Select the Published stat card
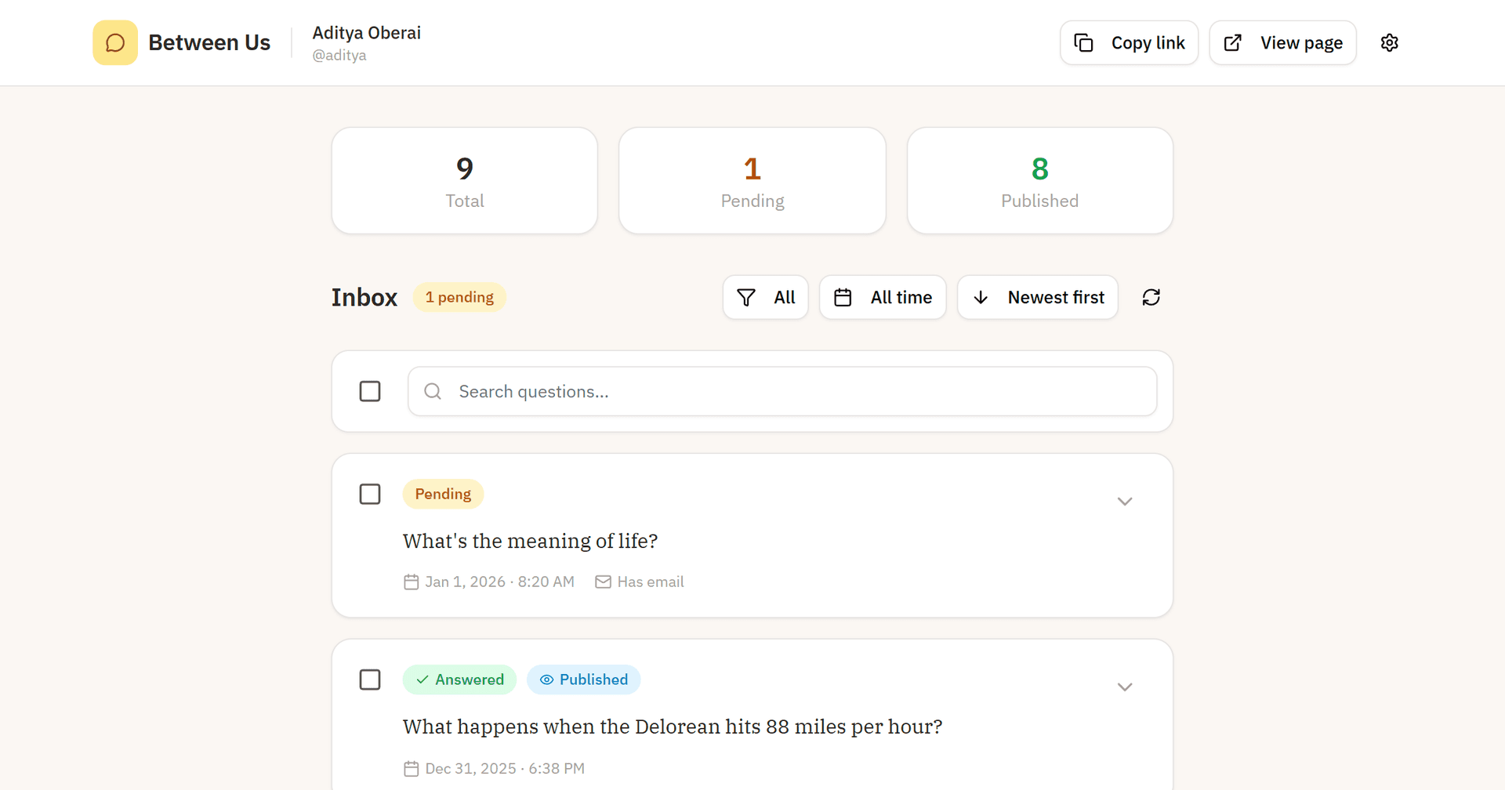This screenshot has width=1505, height=790. tap(1039, 180)
